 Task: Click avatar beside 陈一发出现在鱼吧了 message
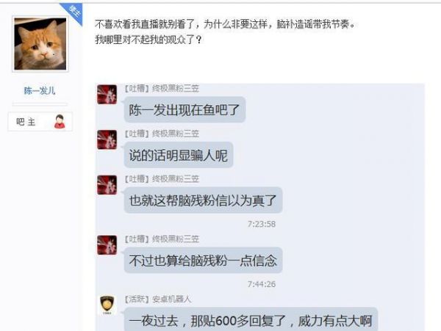click(107, 95)
